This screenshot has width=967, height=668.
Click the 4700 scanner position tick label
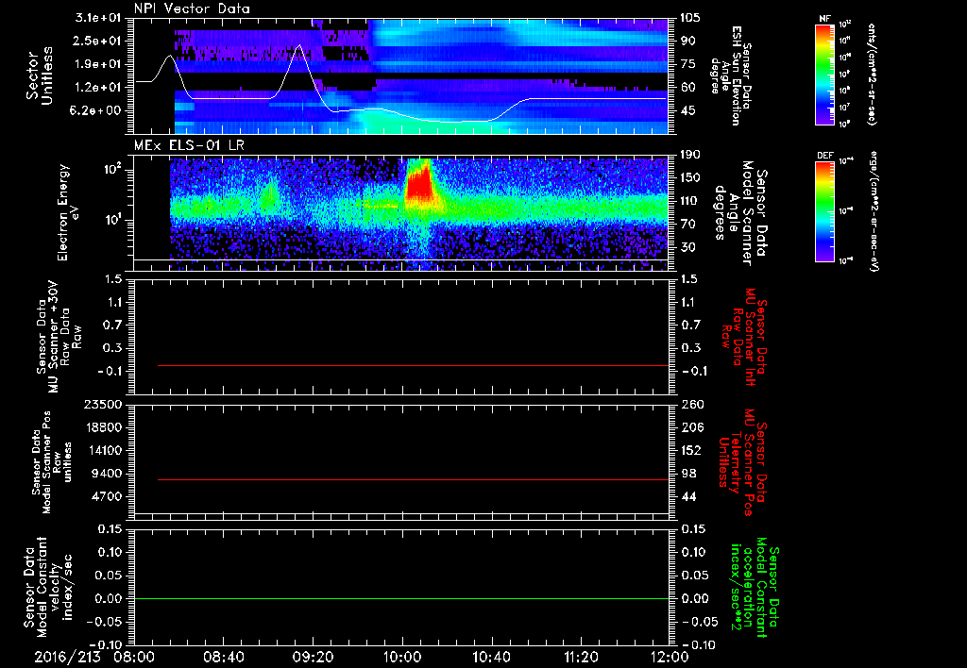[x=107, y=496]
